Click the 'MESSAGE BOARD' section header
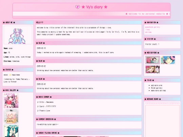The width and height of the screenshot is (183, 137). (x=162, y=99)
